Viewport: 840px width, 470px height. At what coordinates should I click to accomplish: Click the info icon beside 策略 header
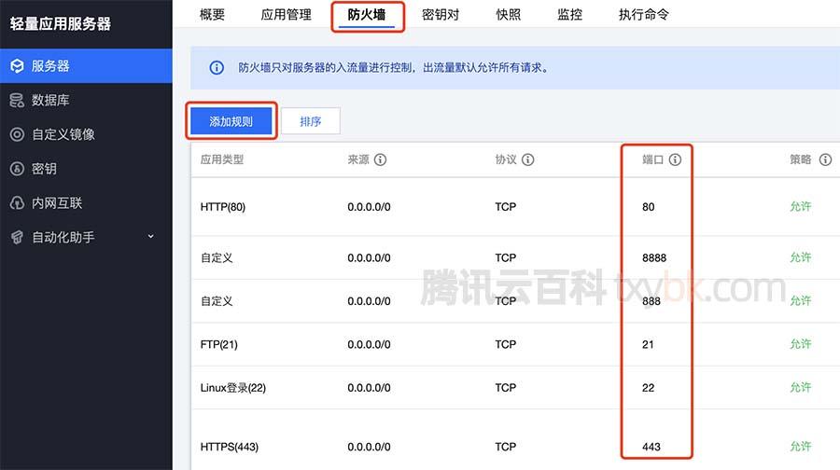pos(825,159)
